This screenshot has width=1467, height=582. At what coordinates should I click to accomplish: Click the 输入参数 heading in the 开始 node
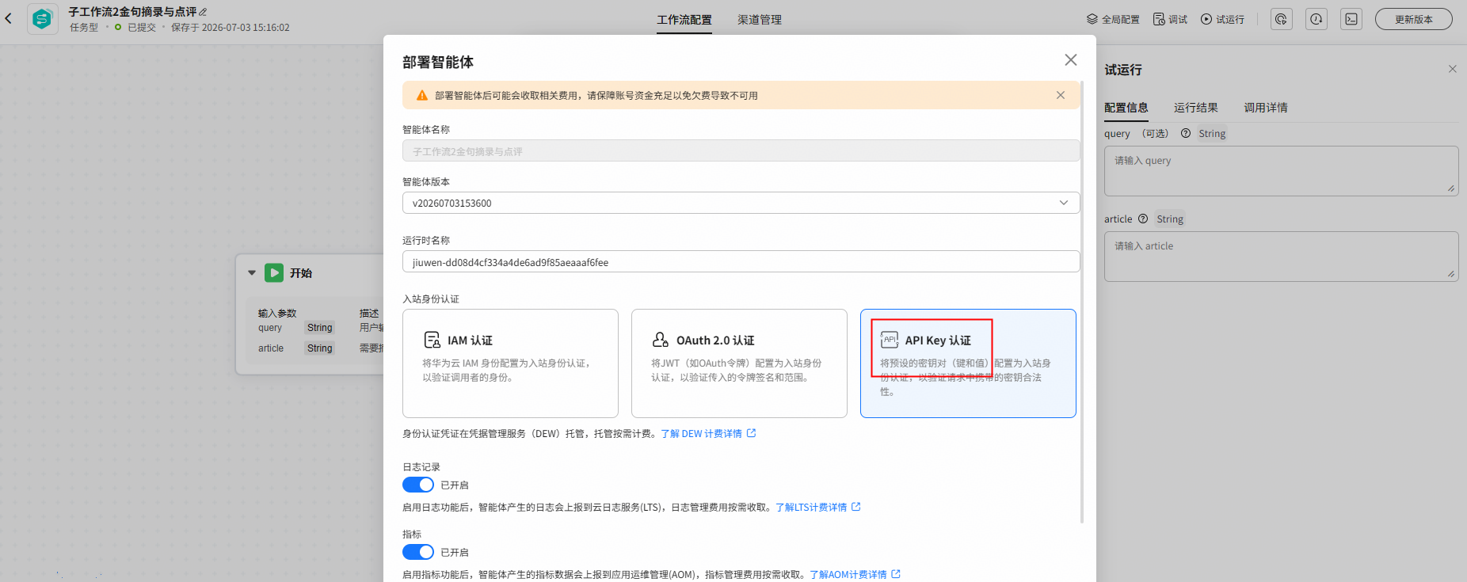277,314
